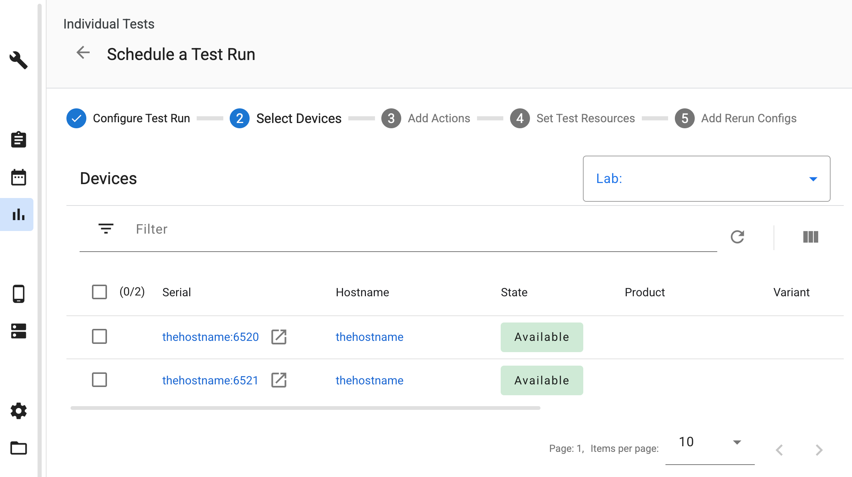Go to previous page of devices
This screenshot has width=852, height=477.
[x=780, y=450]
